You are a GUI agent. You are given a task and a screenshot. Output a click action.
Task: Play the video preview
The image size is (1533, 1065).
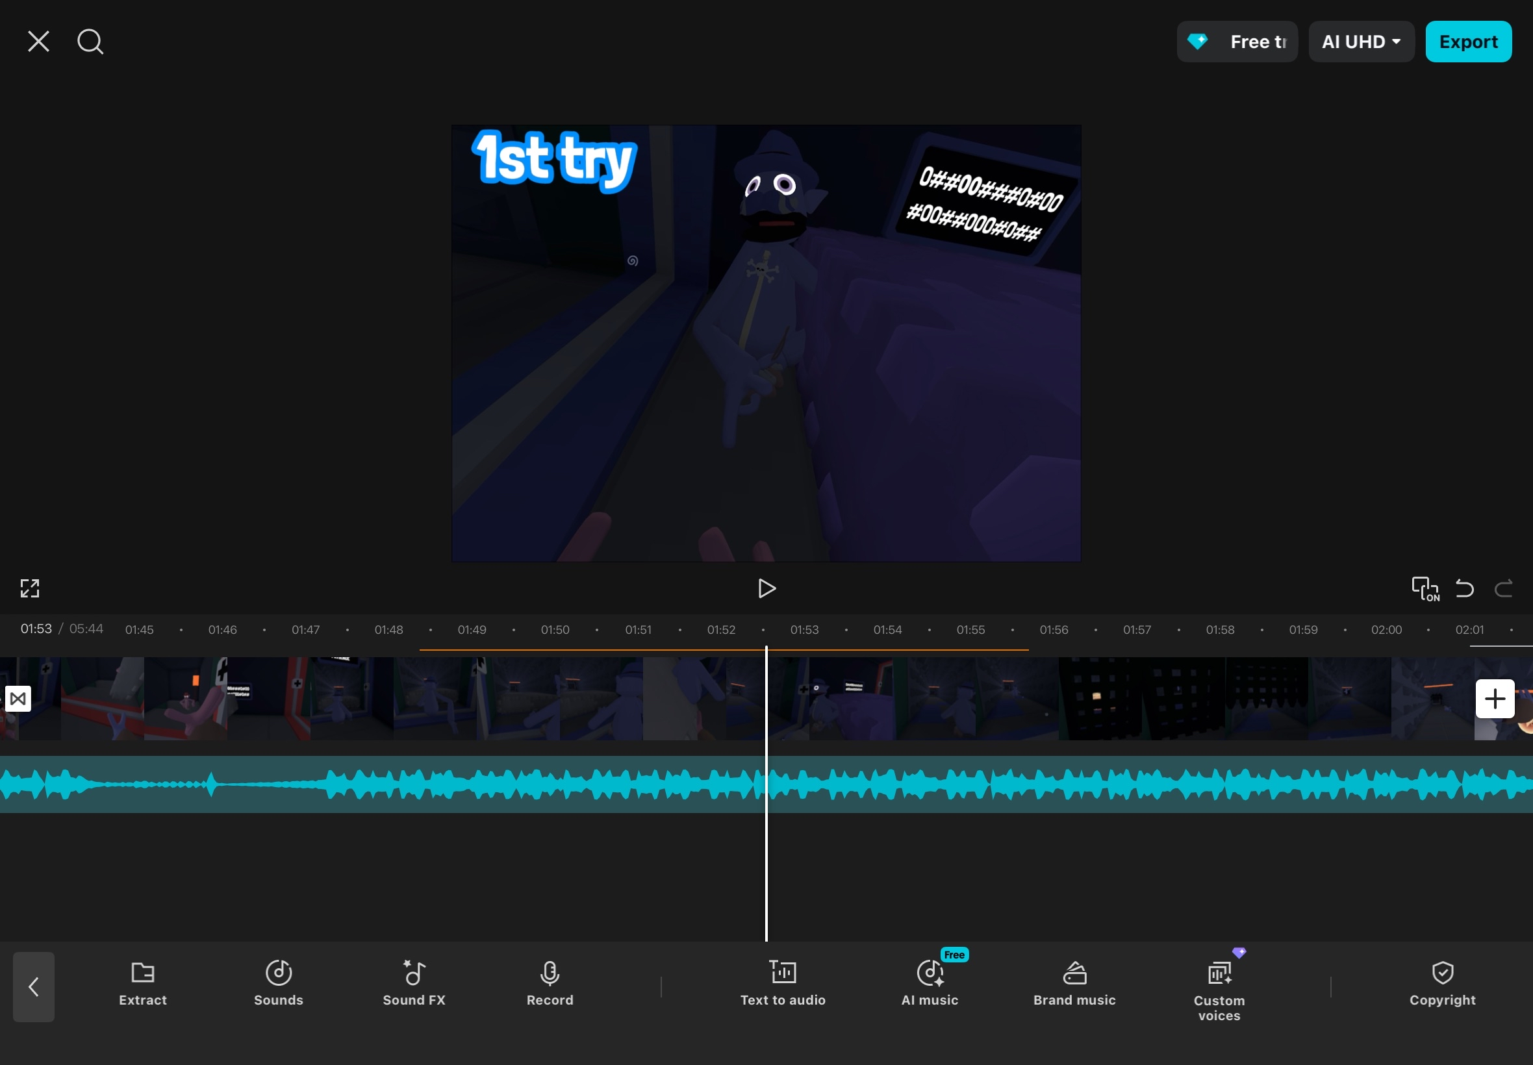click(x=767, y=588)
